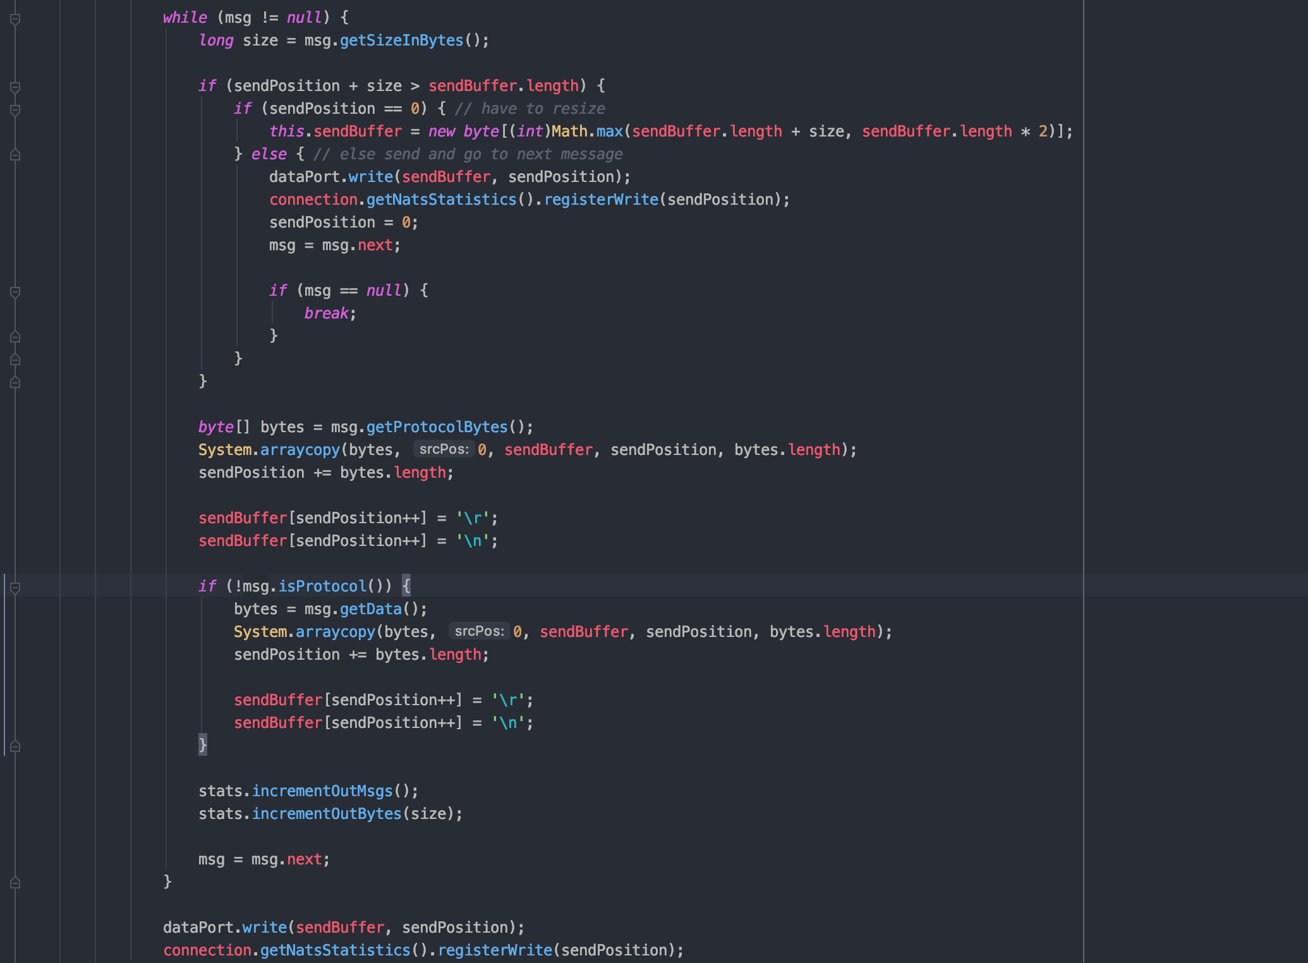The image size is (1308, 963).
Task: Click the srcPos hint after 'byte[] bytes' line
Action: point(444,449)
